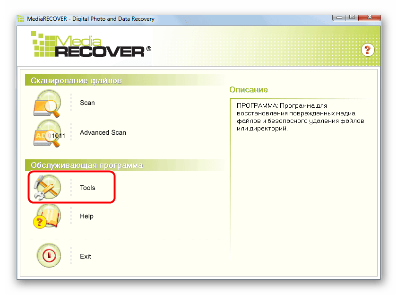Choose the Help text label

(86, 216)
